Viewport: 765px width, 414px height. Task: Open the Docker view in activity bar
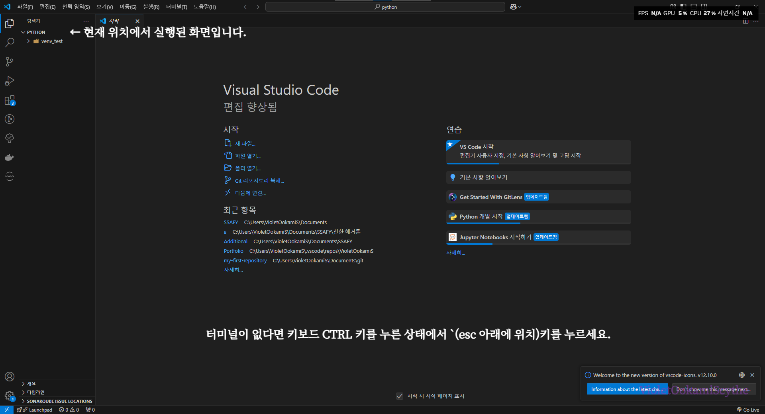(10, 157)
